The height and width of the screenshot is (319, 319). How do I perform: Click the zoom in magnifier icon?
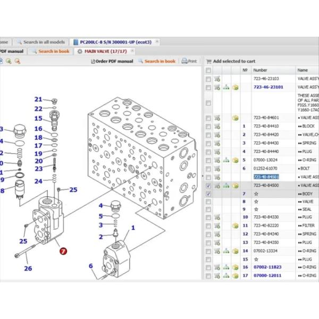click(x=8, y=61)
